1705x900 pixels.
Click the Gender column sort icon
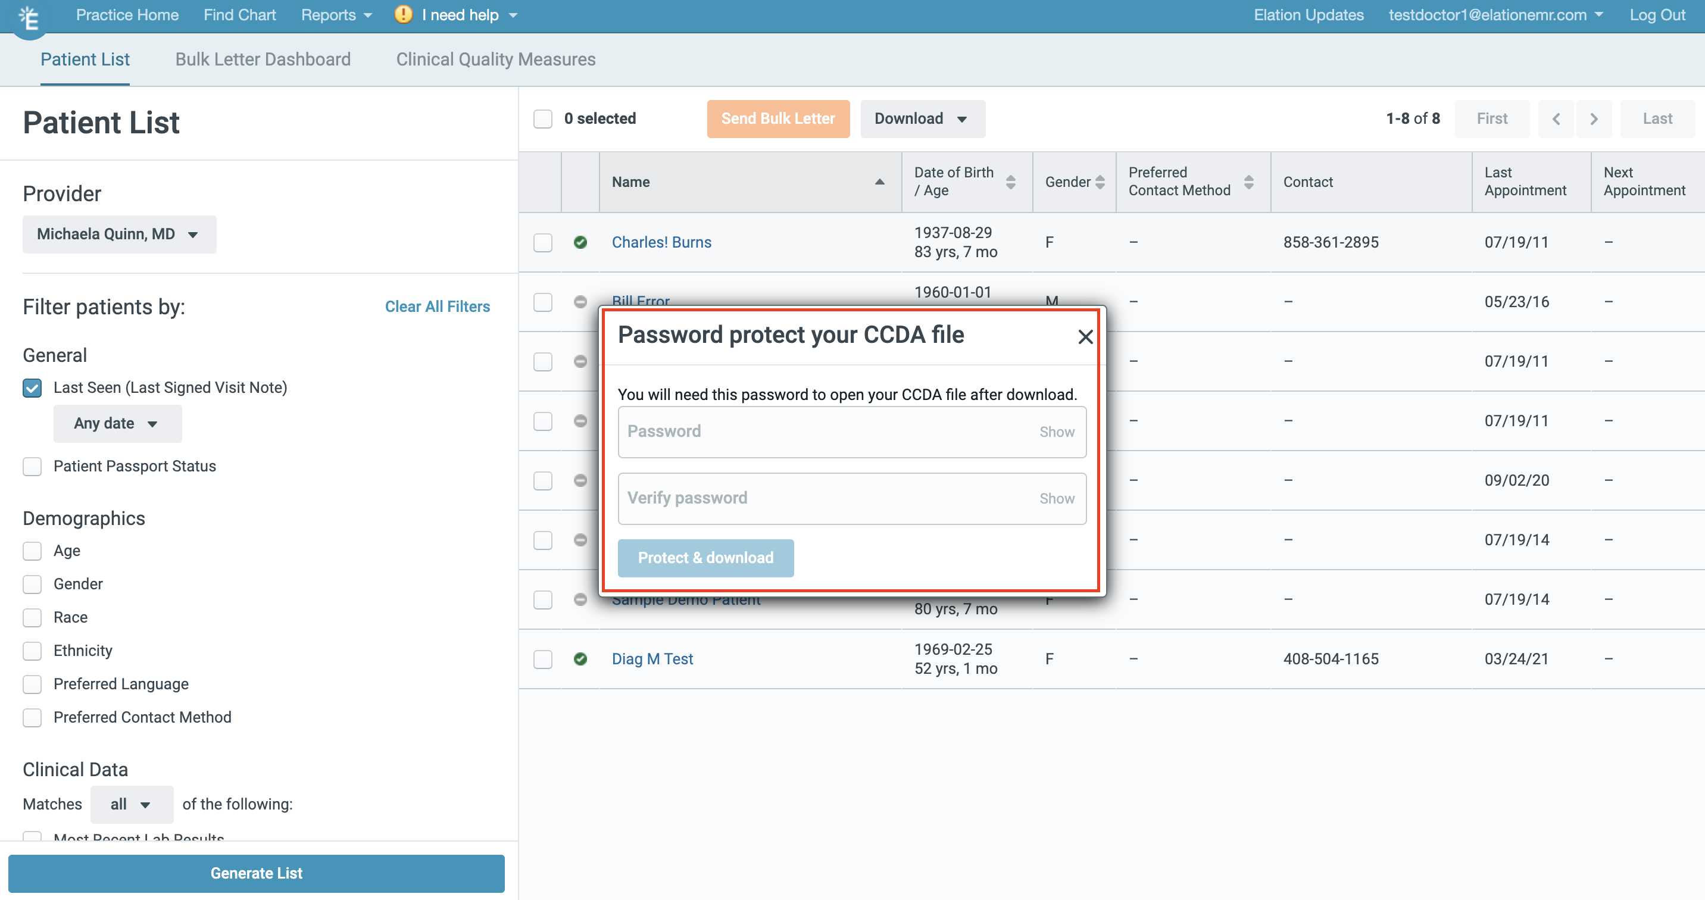point(1100,182)
